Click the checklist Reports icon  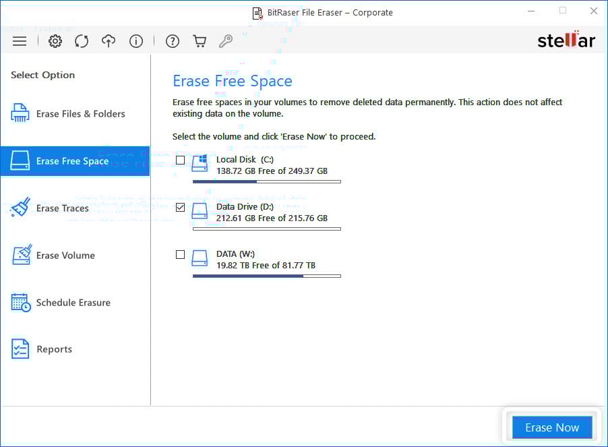click(20, 349)
